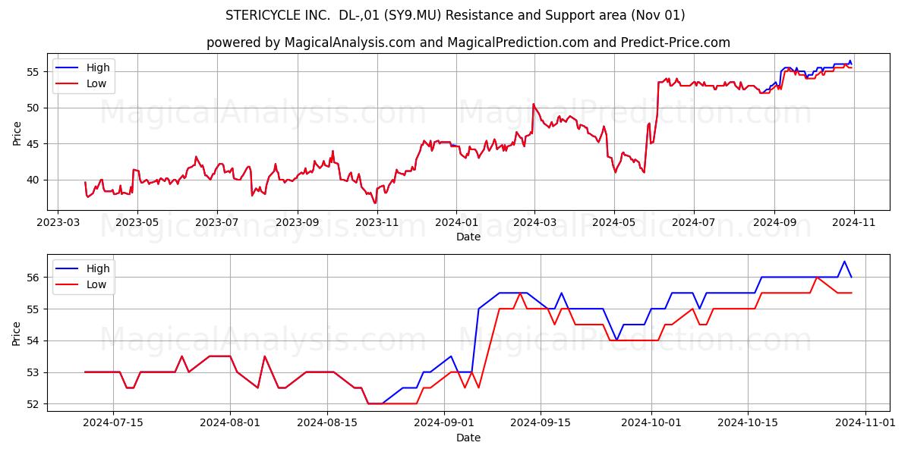Screen dimensions: 911x455
Task: Click the '2023-11' x-axis label
Action: click(377, 223)
